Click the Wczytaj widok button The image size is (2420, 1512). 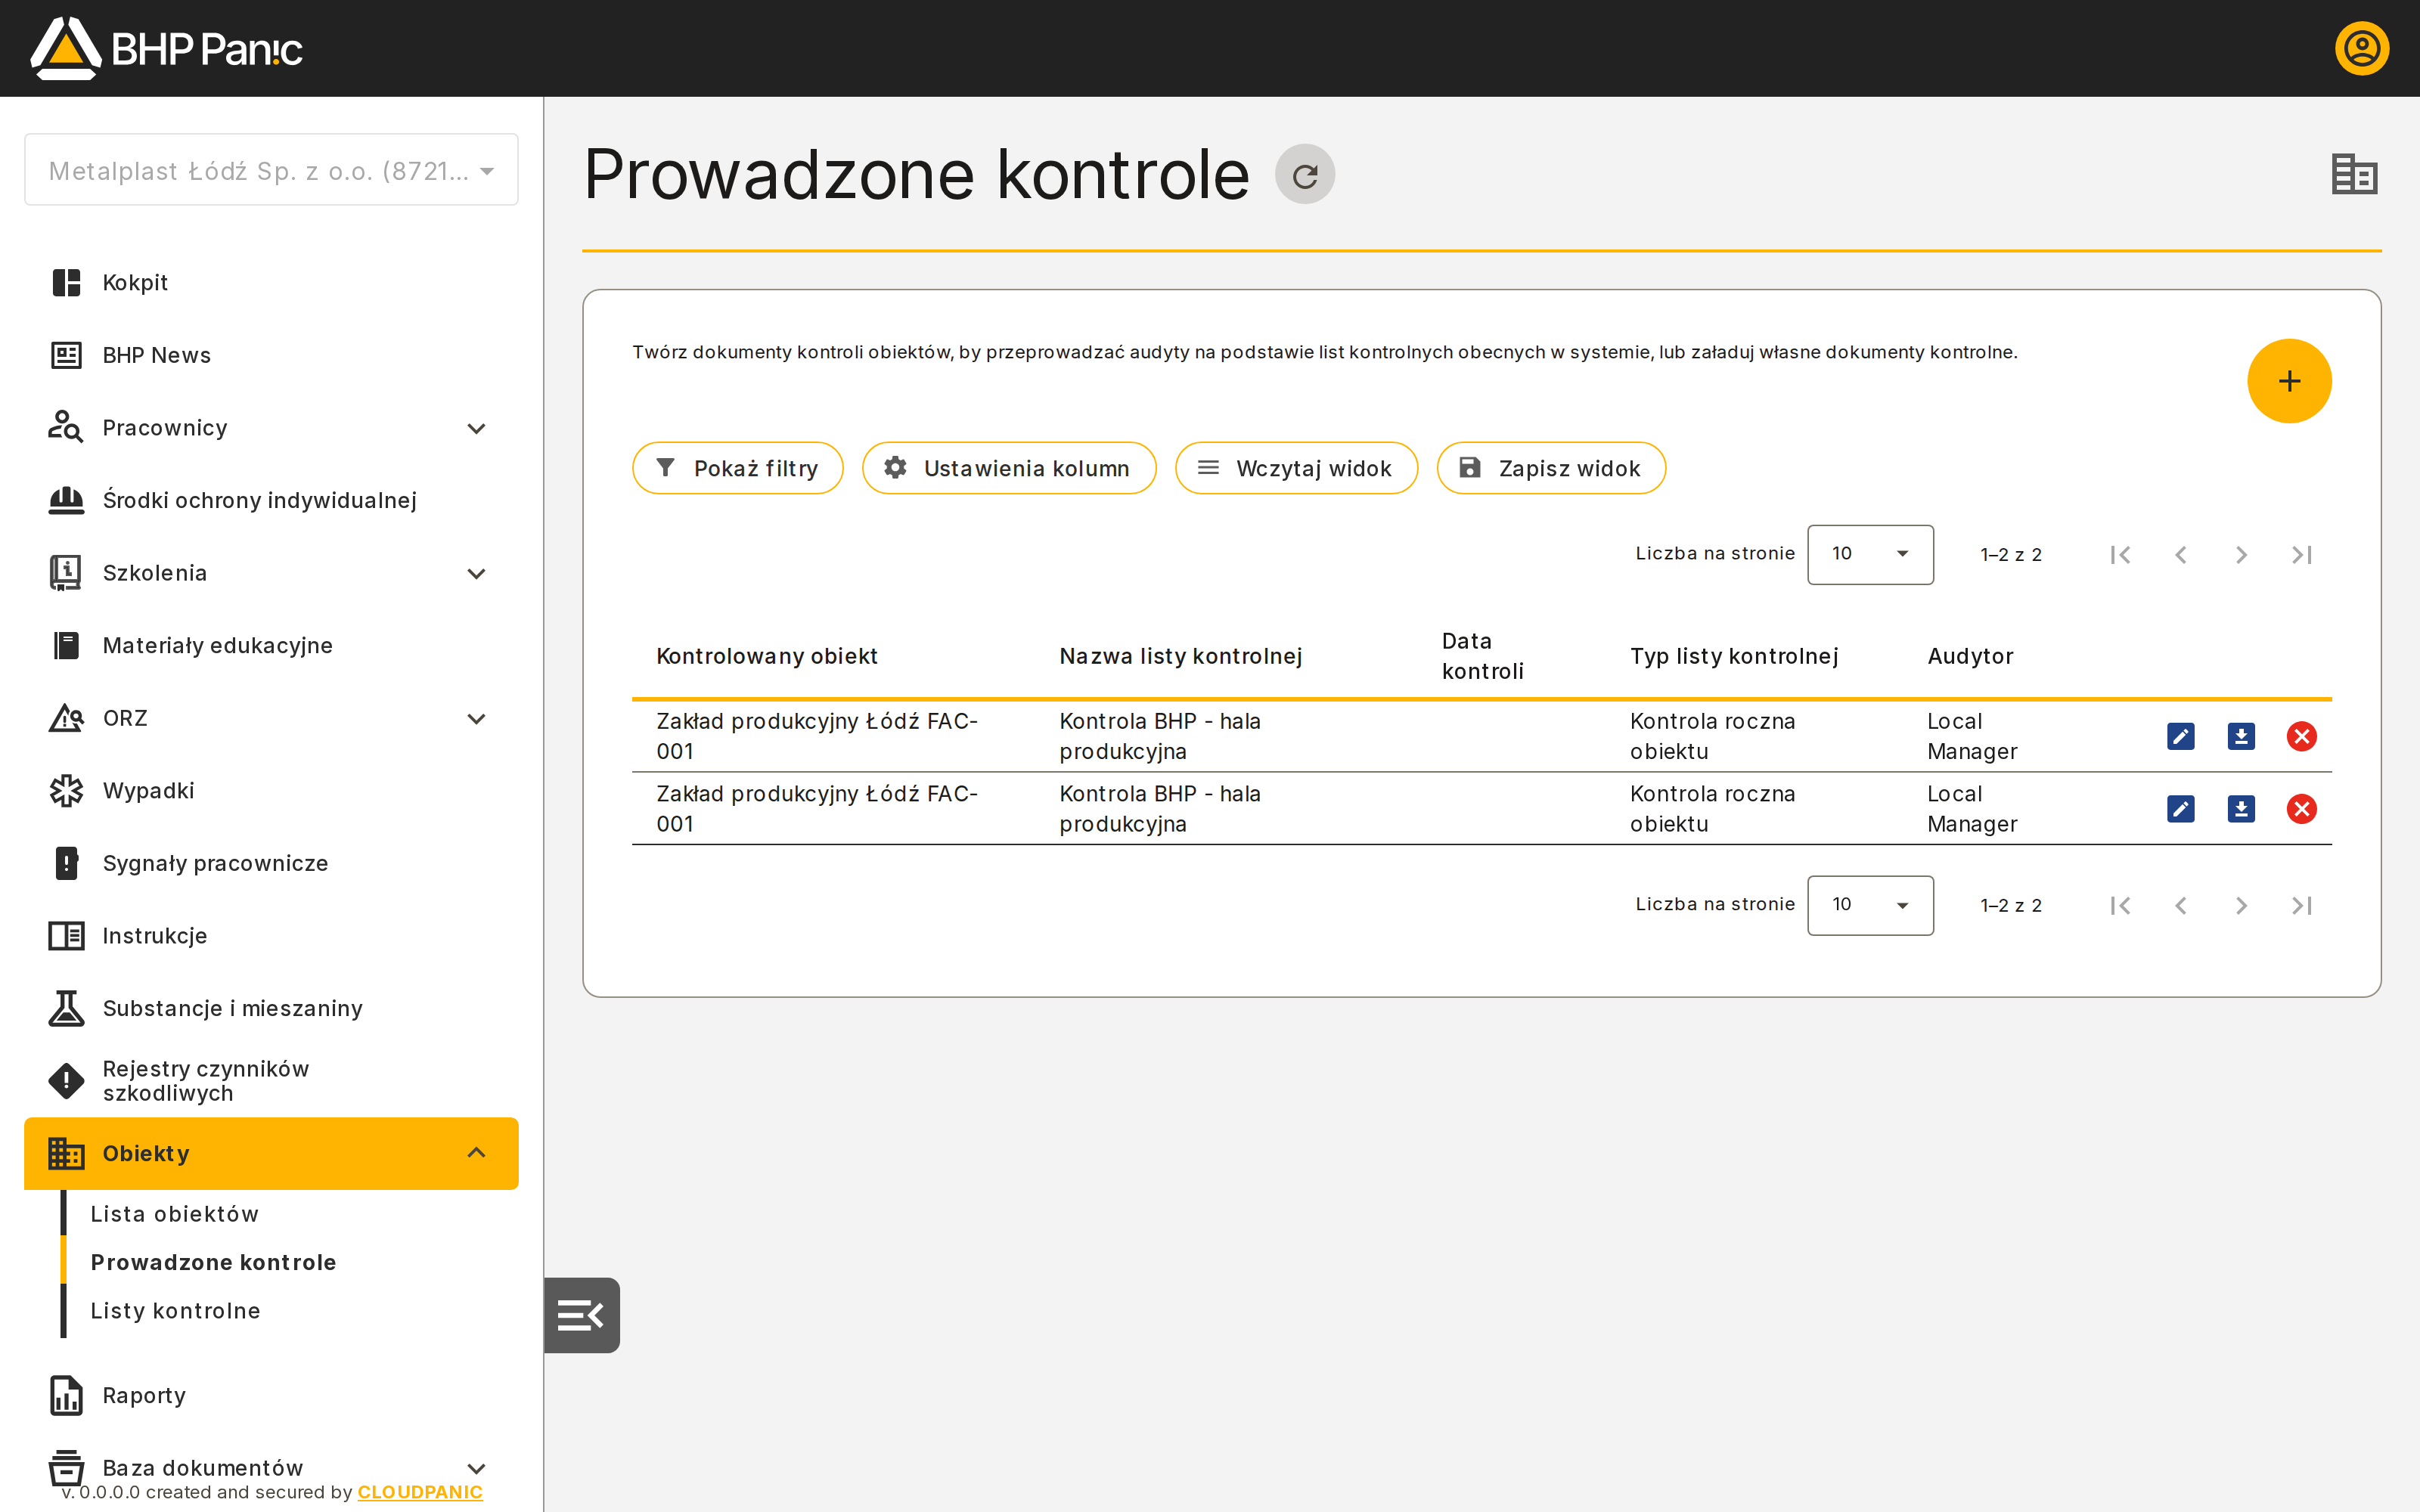pyautogui.click(x=1296, y=468)
